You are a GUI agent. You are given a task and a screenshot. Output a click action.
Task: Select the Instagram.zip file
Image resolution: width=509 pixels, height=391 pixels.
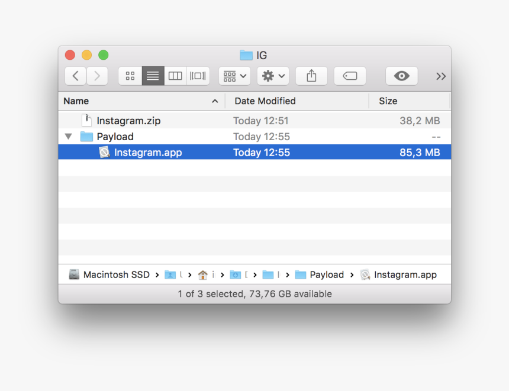pyautogui.click(x=255, y=121)
